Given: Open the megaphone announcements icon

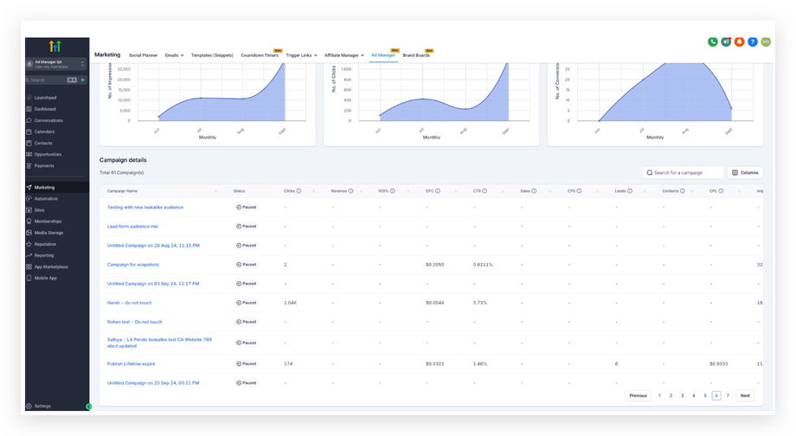Looking at the screenshot, I should click(726, 42).
